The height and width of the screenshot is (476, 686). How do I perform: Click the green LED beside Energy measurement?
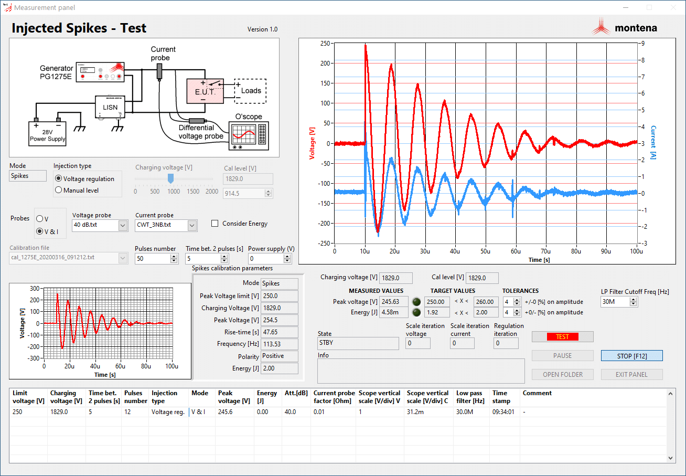[416, 312]
